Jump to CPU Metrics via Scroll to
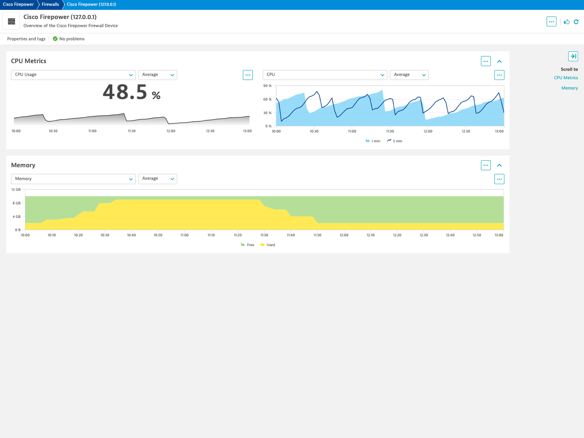 pos(566,78)
